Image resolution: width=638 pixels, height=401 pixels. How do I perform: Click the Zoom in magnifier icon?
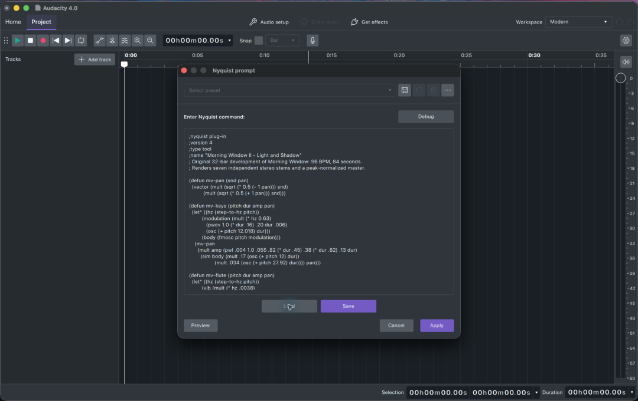138,40
